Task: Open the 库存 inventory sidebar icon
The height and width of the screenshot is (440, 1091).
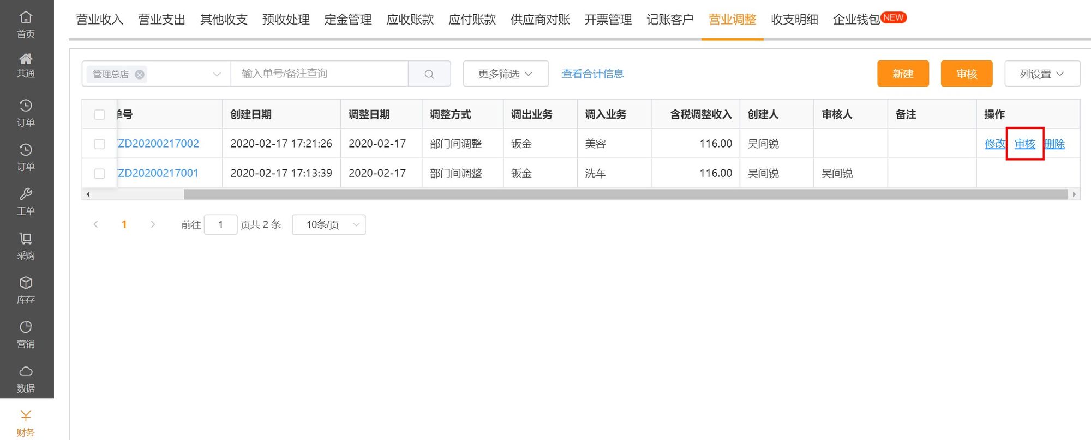Action: [26, 290]
